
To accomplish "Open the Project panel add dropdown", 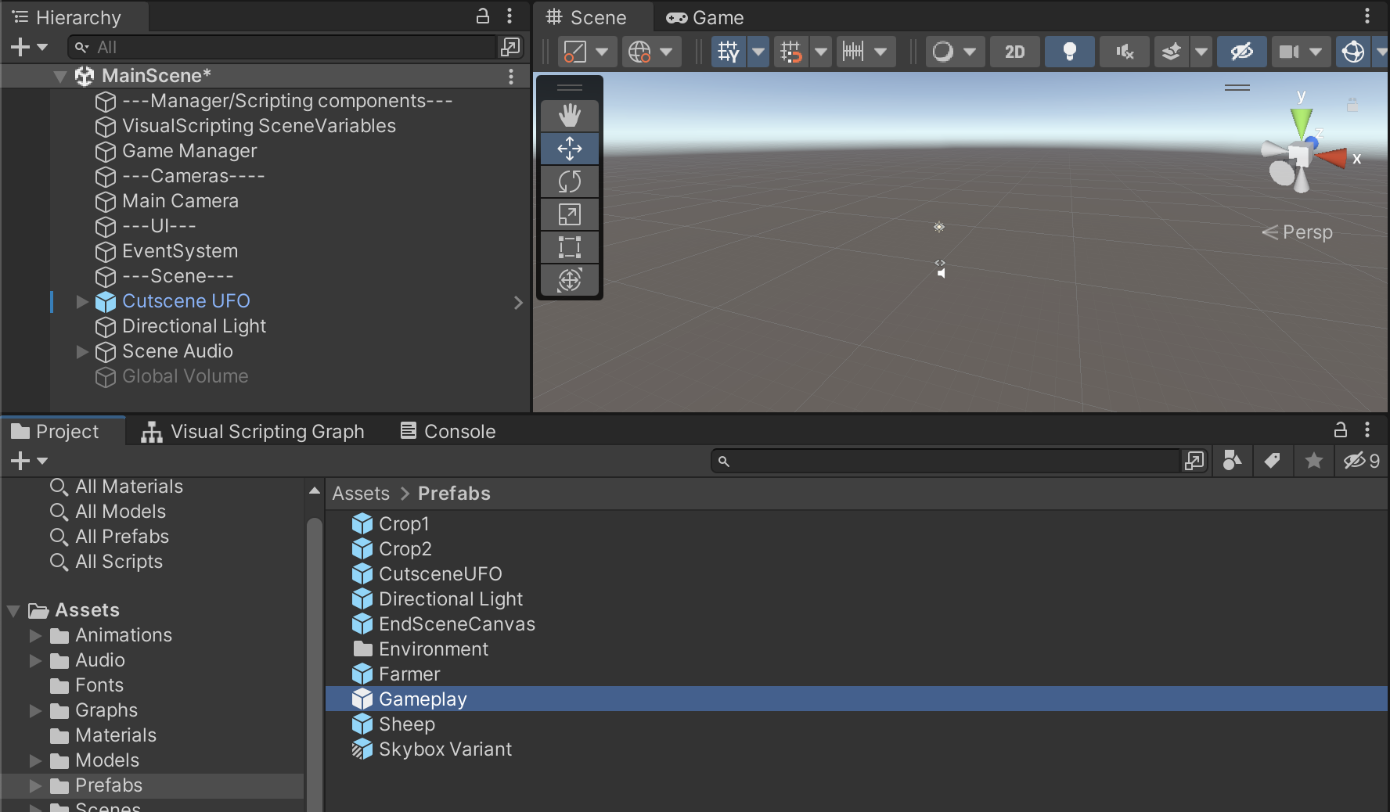I will tap(29, 461).
